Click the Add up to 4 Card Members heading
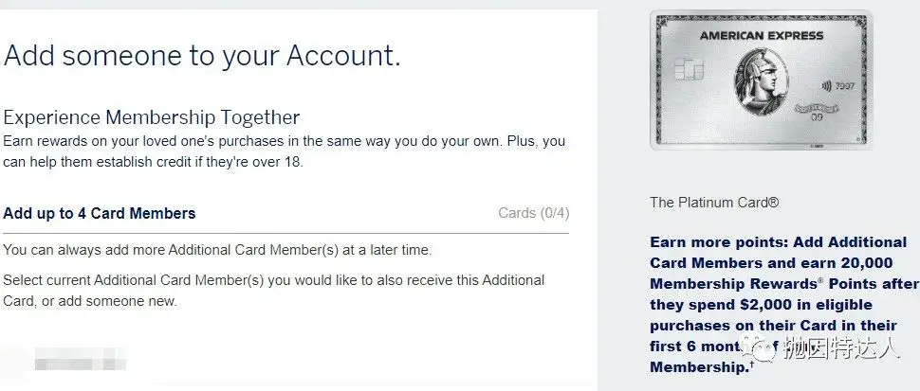The image size is (920, 391). (100, 213)
